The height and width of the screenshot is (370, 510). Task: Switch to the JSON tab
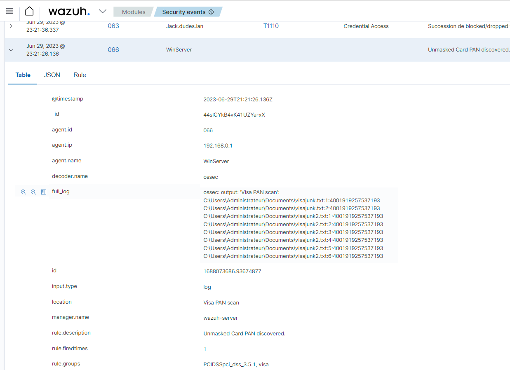click(x=52, y=75)
